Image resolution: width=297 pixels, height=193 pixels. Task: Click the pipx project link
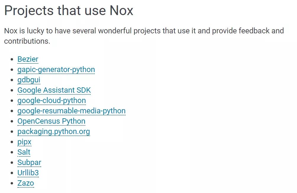coord(24,142)
